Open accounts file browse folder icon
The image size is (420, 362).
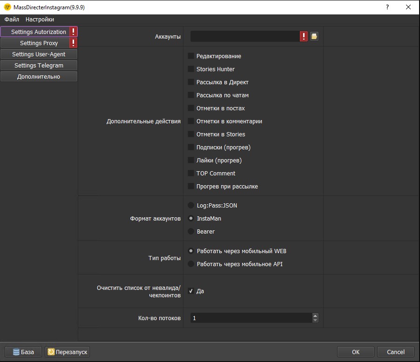(x=314, y=36)
